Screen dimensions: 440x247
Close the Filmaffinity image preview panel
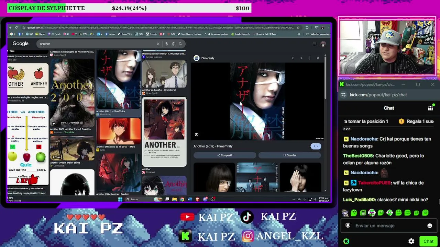[x=318, y=58]
